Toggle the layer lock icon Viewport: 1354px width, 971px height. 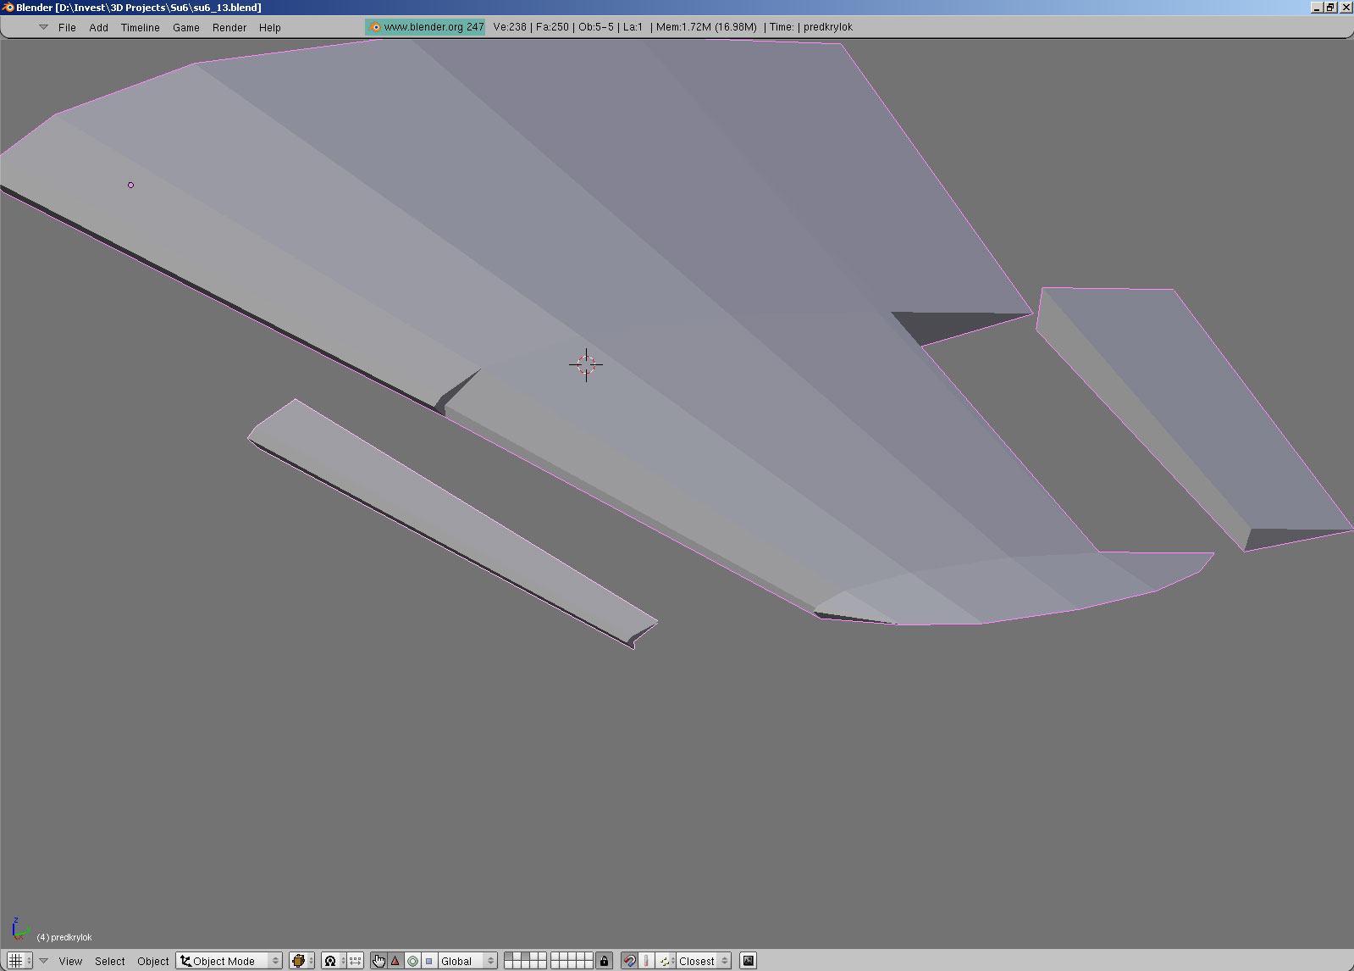tap(604, 961)
